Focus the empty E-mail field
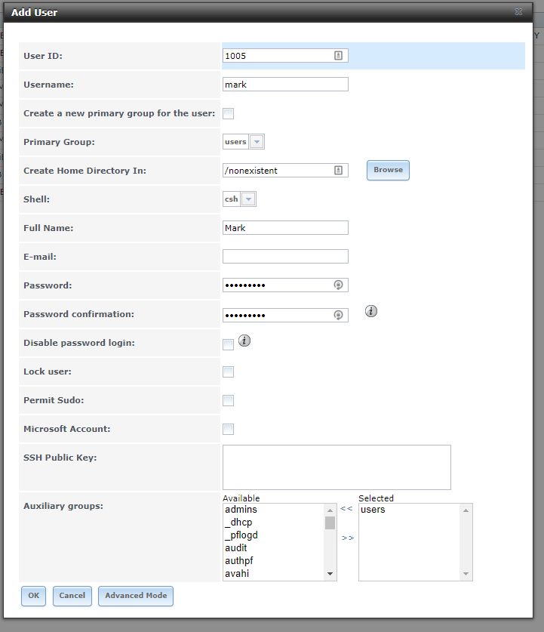This screenshot has height=632, width=544. point(285,256)
